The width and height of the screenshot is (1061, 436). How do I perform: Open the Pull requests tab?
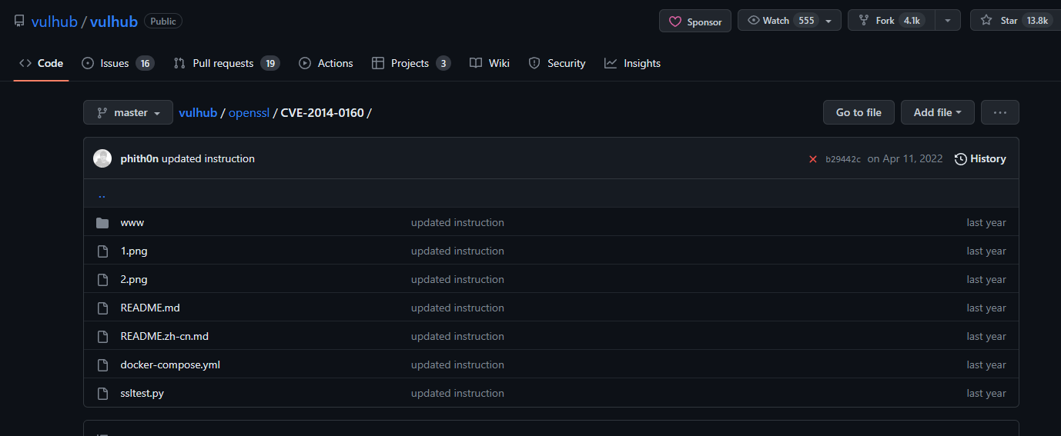[x=226, y=63]
